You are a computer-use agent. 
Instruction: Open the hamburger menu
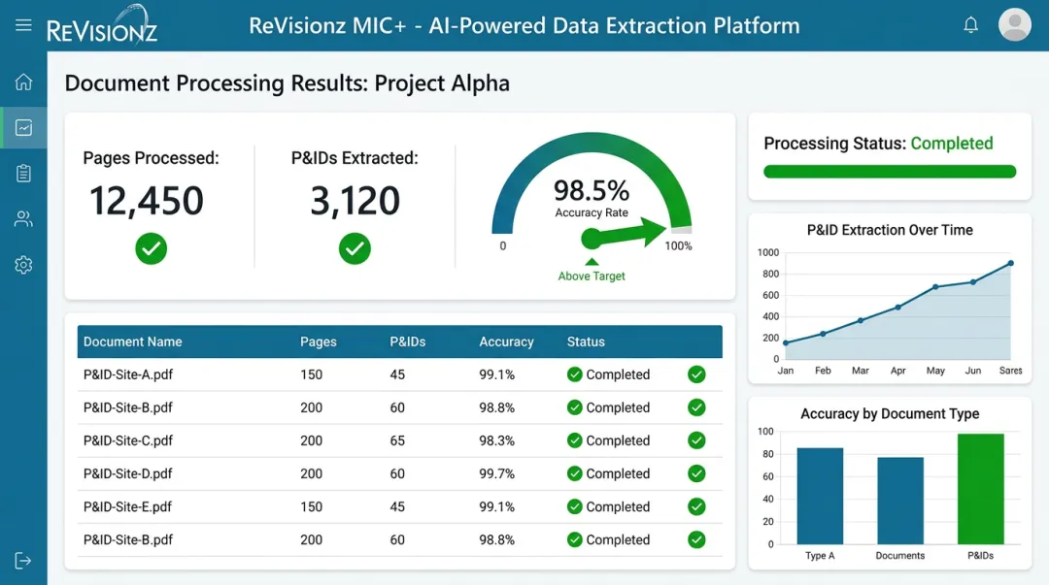23,25
